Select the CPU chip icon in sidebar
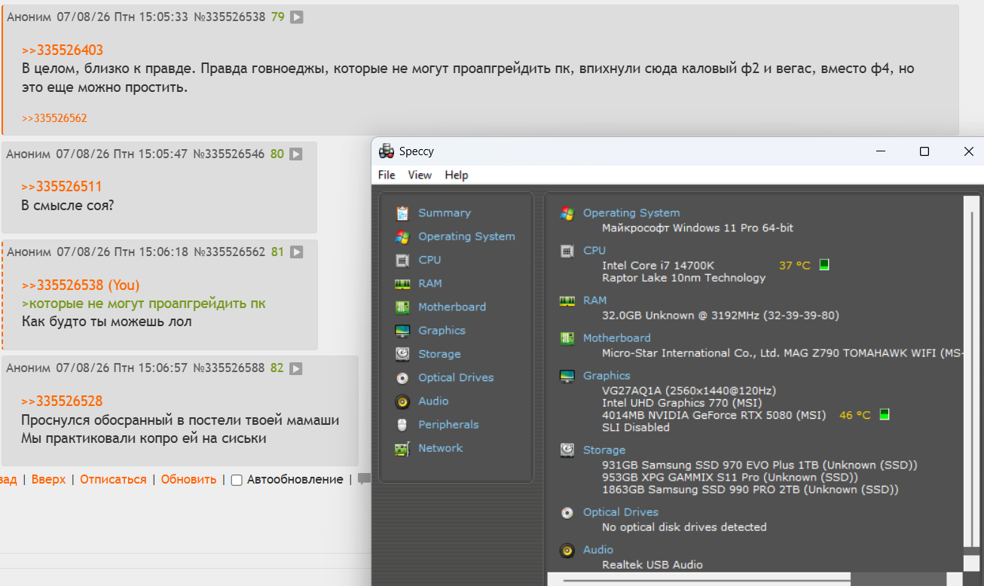 [403, 260]
